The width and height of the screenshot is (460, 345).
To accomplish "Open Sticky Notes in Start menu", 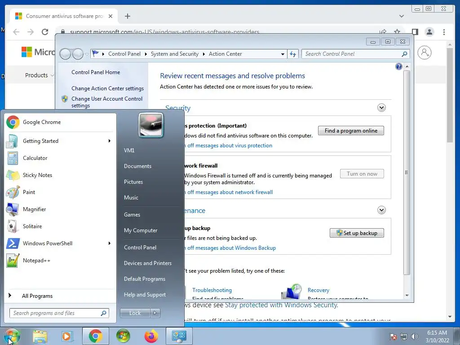I will [60, 175].
